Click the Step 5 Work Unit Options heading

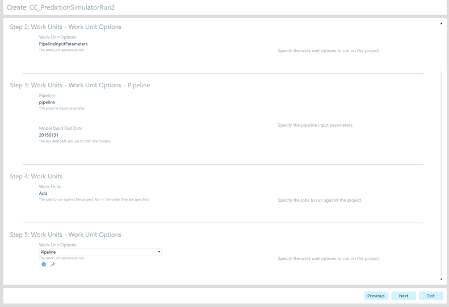pos(65,235)
